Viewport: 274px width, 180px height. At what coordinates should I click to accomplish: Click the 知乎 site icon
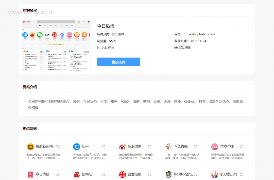(77, 147)
